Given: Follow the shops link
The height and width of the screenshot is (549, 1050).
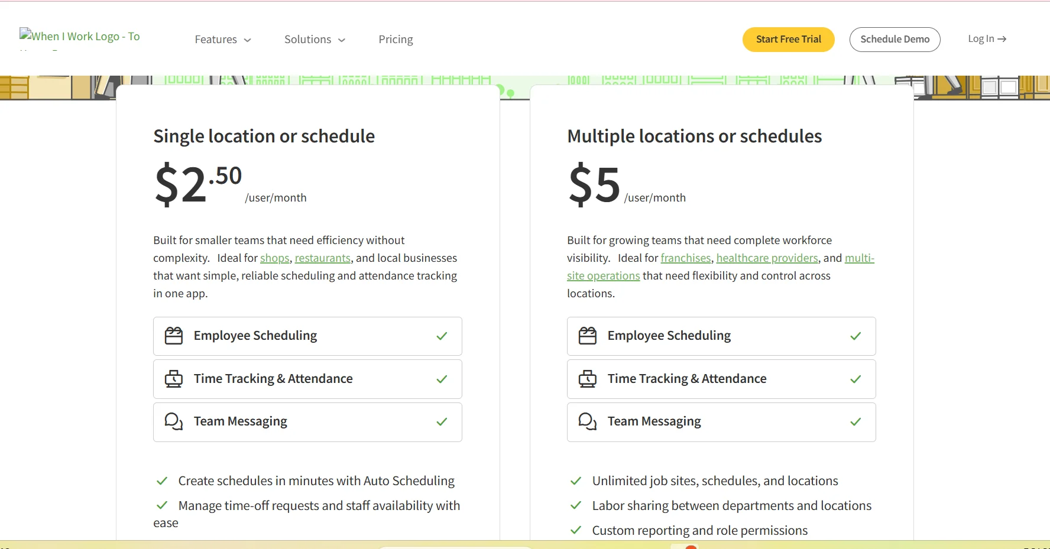Looking at the screenshot, I should pos(275,258).
